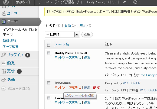157x109 pixels.
Task: Filter themes by 有効
Action: [68, 26]
